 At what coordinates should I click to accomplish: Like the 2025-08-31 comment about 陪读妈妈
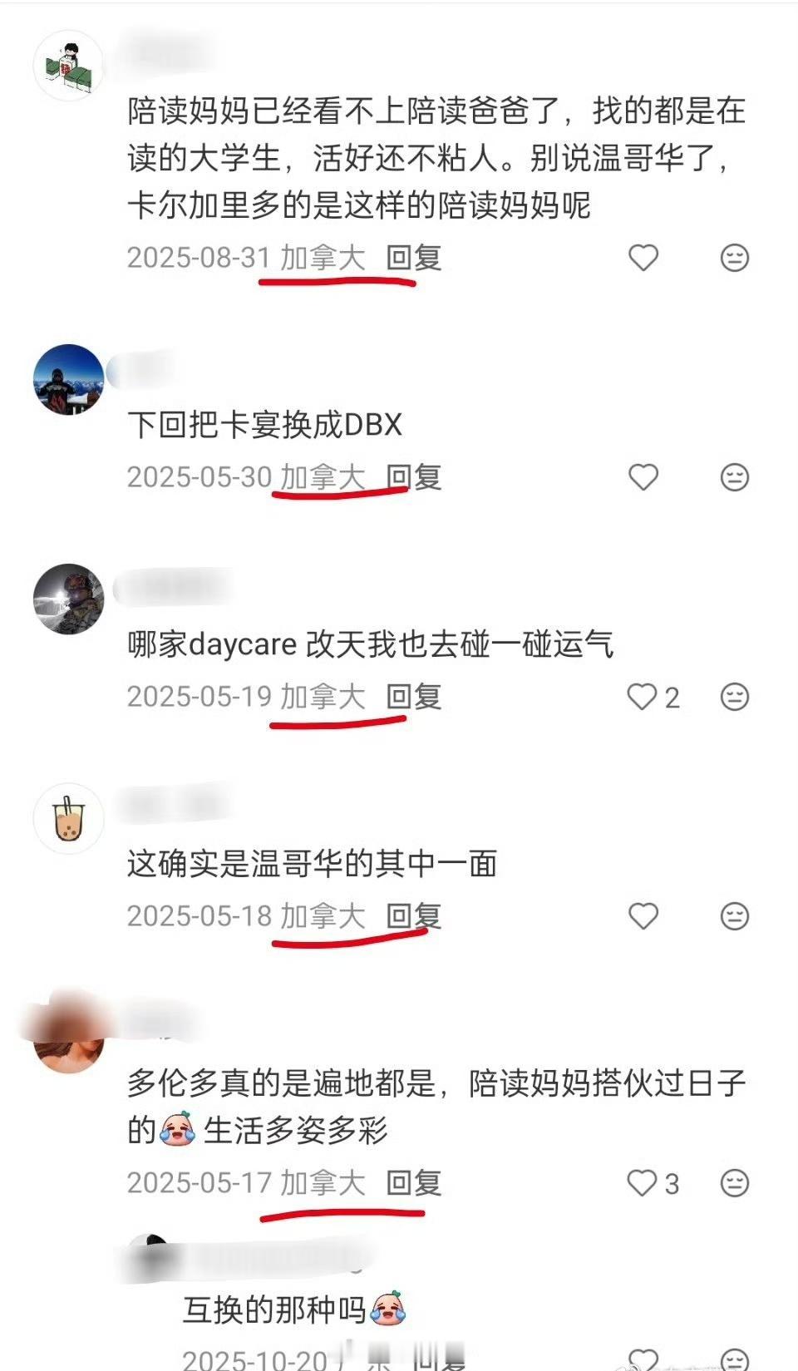pyautogui.click(x=643, y=258)
